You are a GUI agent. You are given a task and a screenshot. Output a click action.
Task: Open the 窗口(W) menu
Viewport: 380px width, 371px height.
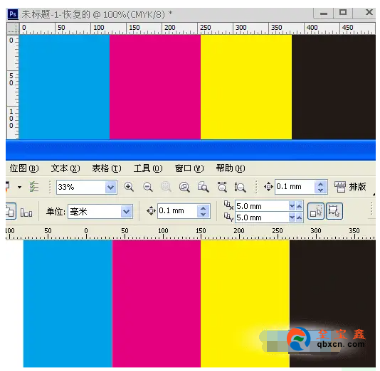(x=189, y=168)
